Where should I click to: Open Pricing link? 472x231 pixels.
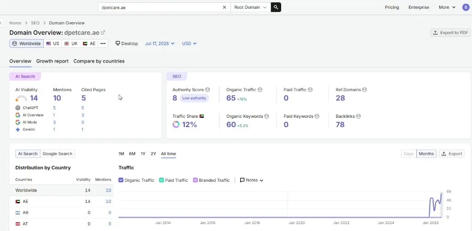coord(392,7)
